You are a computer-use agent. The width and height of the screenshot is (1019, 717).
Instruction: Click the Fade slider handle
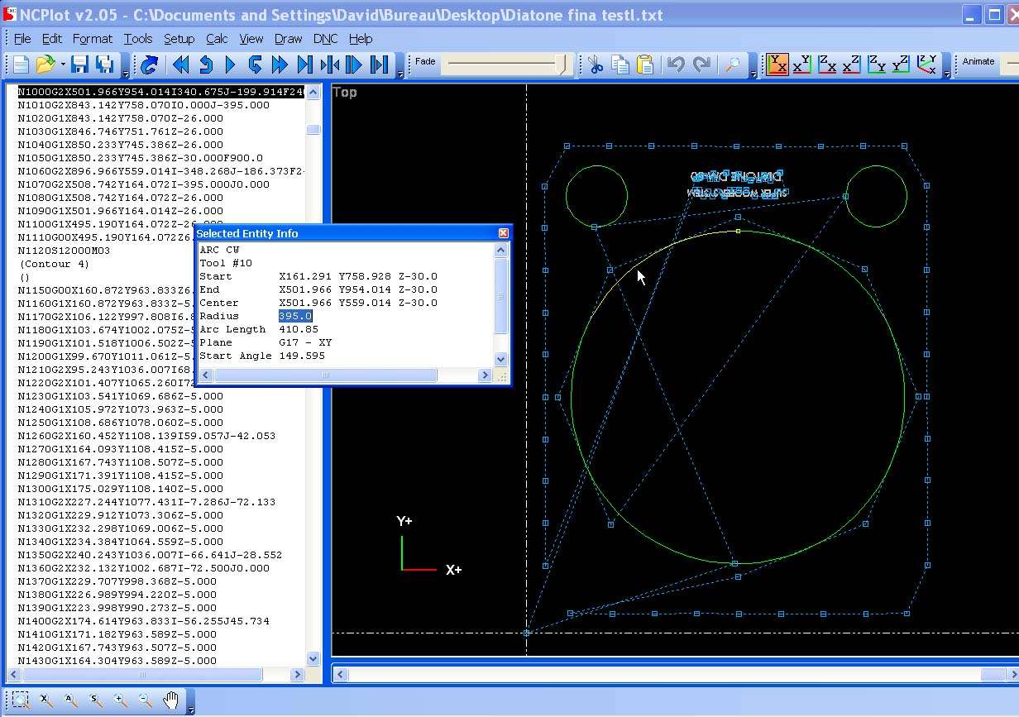563,65
